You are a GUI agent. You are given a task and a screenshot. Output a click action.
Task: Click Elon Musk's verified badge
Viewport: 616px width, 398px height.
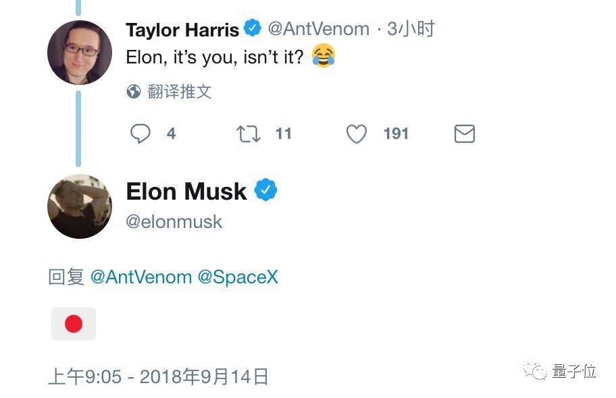[x=266, y=190]
